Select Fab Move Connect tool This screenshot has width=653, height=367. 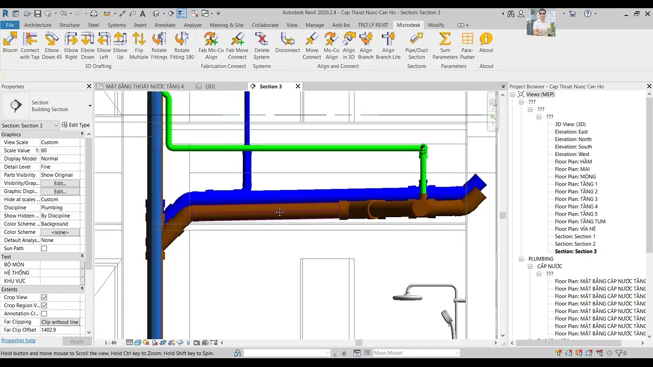pyautogui.click(x=237, y=46)
